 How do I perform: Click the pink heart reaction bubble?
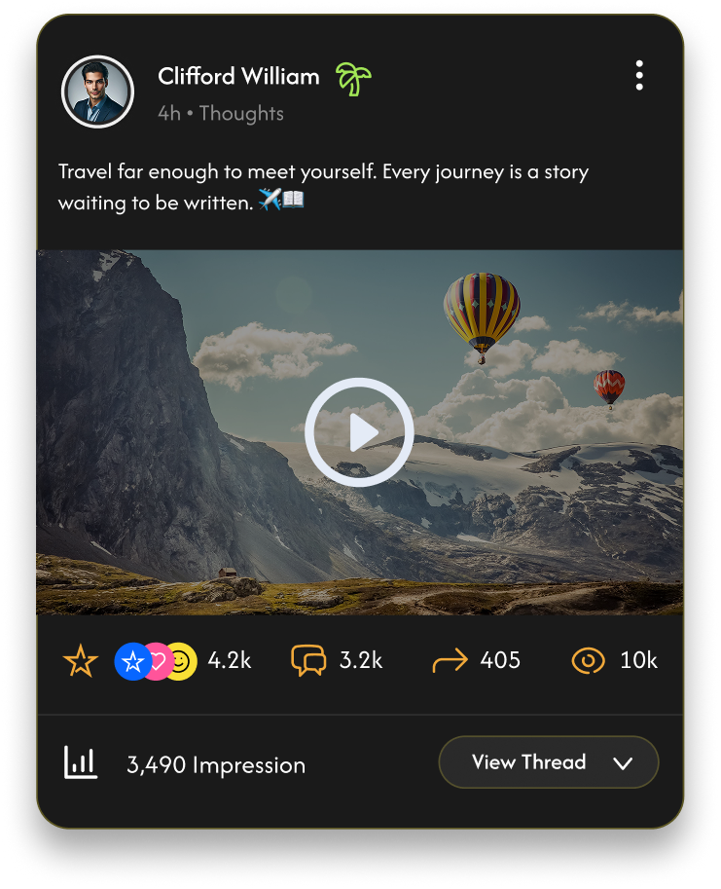(158, 661)
